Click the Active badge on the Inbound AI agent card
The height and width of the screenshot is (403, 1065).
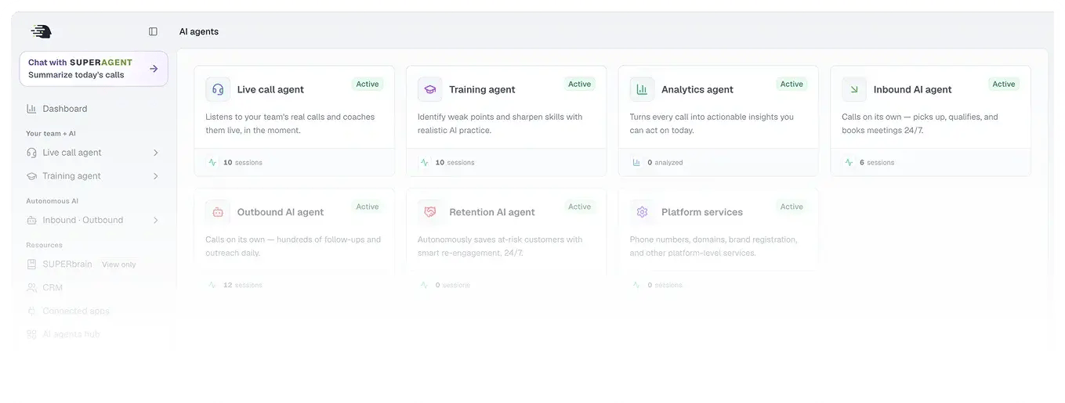coord(1004,84)
